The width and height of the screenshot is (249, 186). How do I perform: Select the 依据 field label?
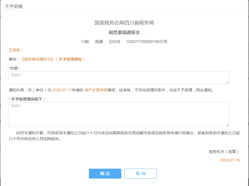pos(15,68)
